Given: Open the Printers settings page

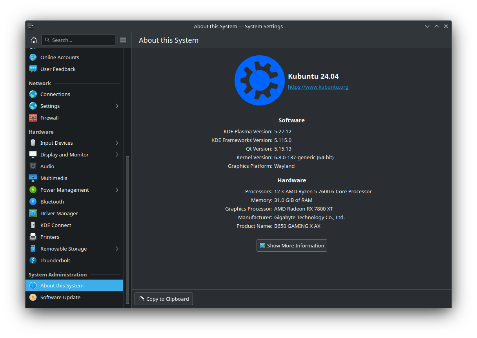Looking at the screenshot, I should tap(74, 237).
